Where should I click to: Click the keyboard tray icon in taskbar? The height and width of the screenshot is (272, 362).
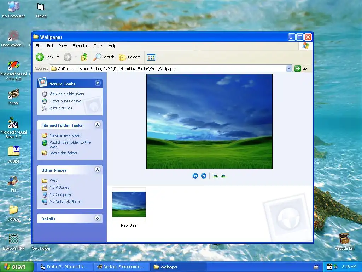click(x=316, y=267)
